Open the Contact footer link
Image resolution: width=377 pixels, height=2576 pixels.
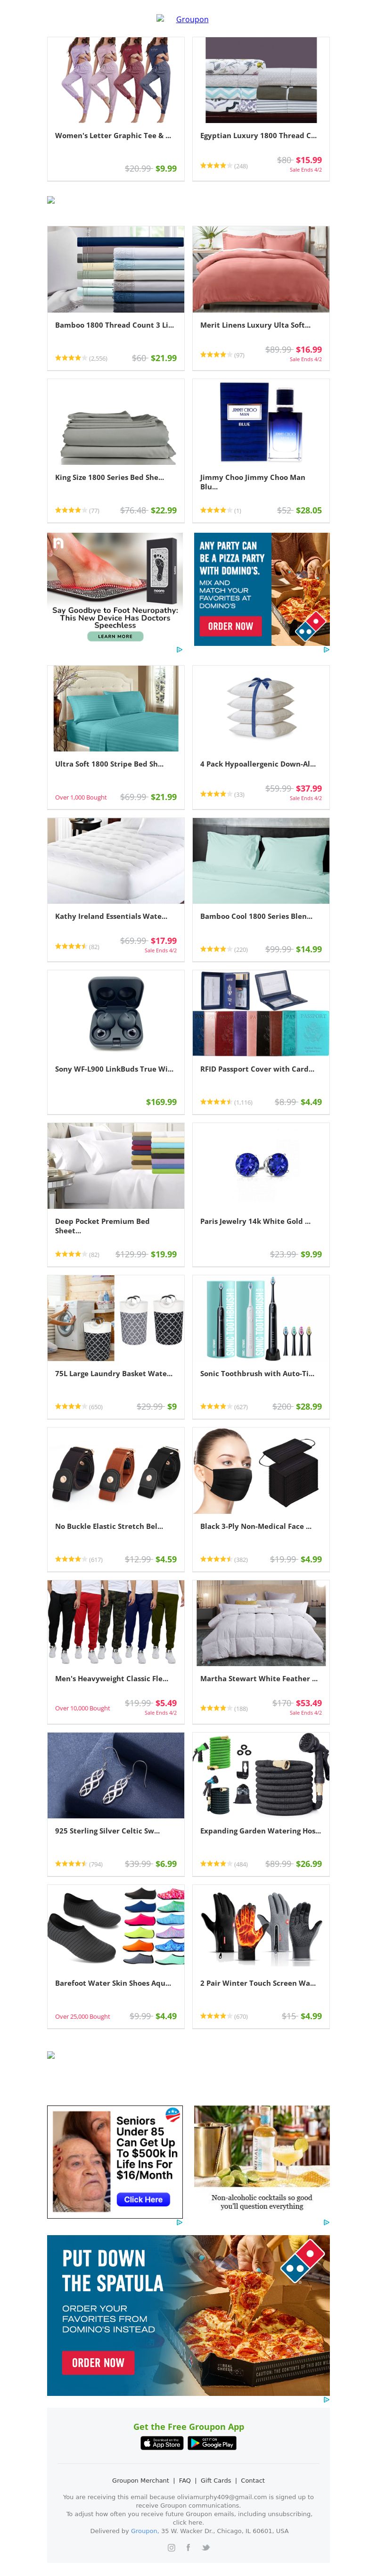(253, 2480)
